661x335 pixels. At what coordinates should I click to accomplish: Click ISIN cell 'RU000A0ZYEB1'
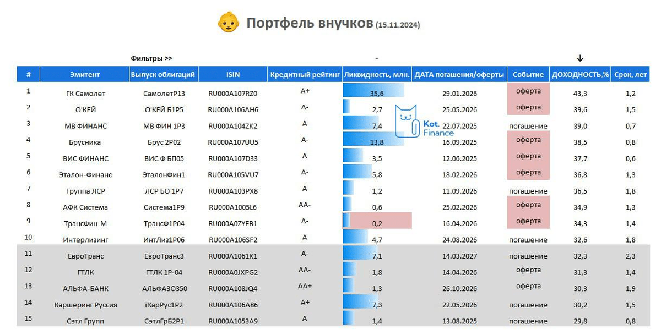tap(233, 224)
